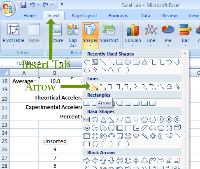Click cell B18 showing 10.0
This screenshot has width=200, height=169.
point(55,81)
